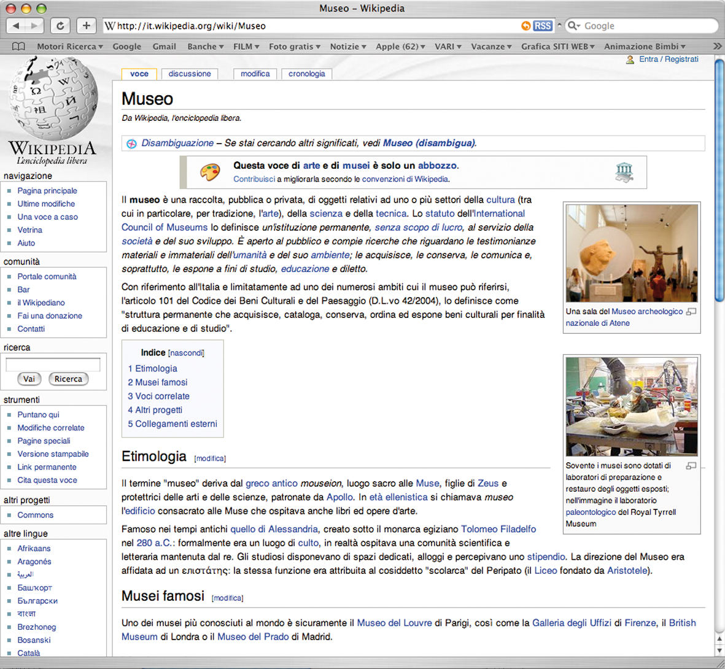
Task: Open the Commons project link
Action: coord(36,515)
